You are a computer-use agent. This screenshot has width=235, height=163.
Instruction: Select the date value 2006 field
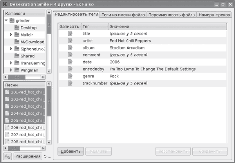pos(115,62)
